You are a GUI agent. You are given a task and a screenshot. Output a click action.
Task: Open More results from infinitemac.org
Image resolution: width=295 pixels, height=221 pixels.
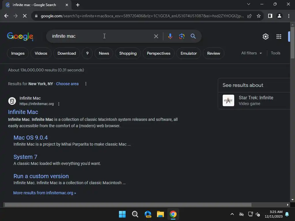[45, 193]
